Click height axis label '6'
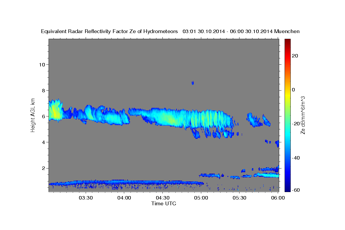This screenshot has width=345, height=230. [x=43, y=116]
